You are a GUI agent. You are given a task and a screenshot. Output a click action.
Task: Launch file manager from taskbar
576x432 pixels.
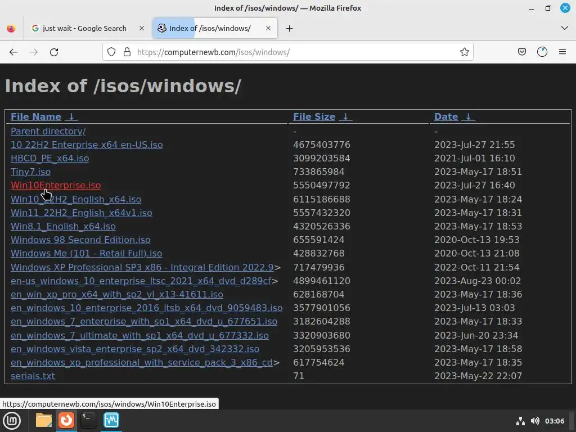click(x=44, y=420)
